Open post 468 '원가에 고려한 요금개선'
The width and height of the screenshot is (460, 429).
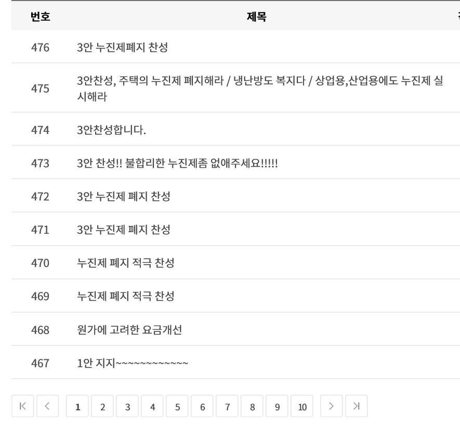129,330
